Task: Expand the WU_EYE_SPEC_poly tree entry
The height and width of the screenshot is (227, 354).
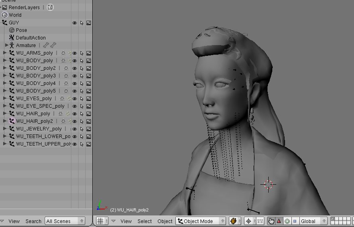Action: pyautogui.click(x=5, y=106)
